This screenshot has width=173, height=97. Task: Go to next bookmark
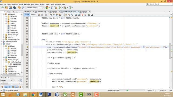tap(69, 15)
